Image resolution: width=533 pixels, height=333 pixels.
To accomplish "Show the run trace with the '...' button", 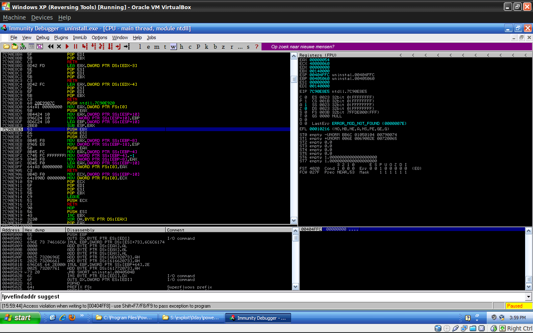I will pos(240,47).
